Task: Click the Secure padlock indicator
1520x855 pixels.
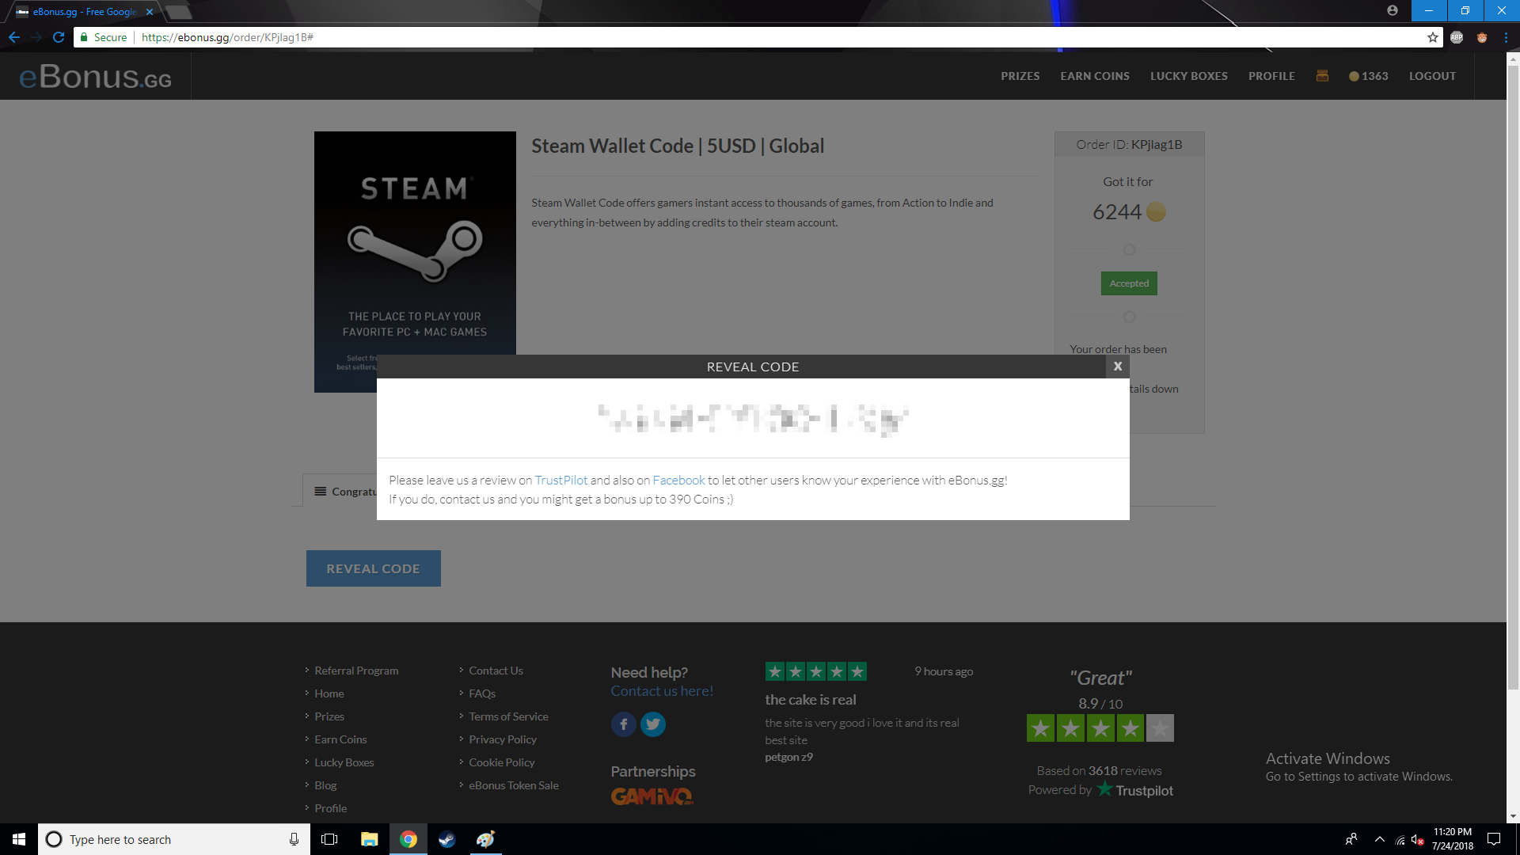Action: tap(104, 37)
